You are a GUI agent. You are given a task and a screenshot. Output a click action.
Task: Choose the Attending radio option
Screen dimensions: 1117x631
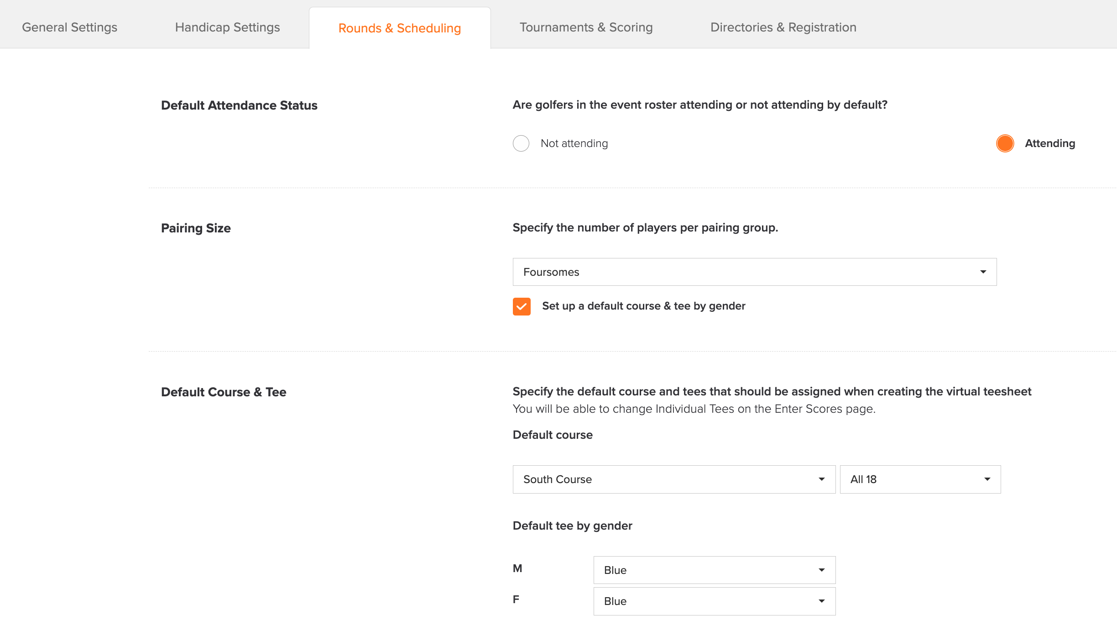point(1005,143)
